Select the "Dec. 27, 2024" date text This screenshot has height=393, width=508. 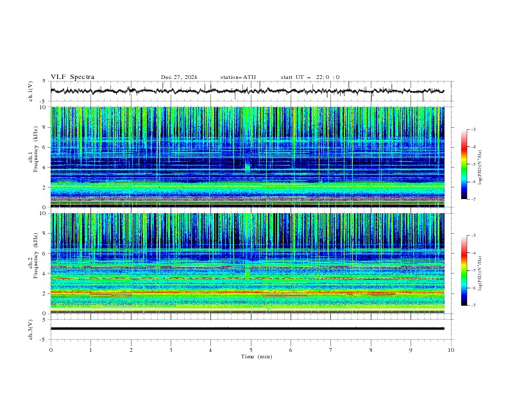(179, 77)
